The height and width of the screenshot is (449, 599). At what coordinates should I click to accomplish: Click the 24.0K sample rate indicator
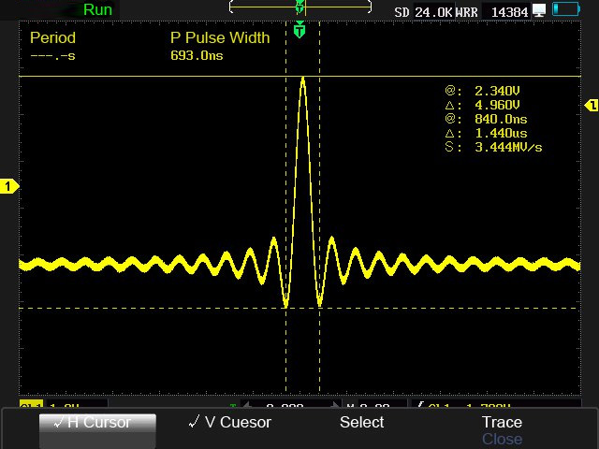(x=434, y=11)
